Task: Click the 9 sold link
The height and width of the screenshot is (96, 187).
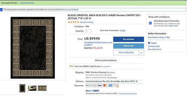Action: click(123, 31)
